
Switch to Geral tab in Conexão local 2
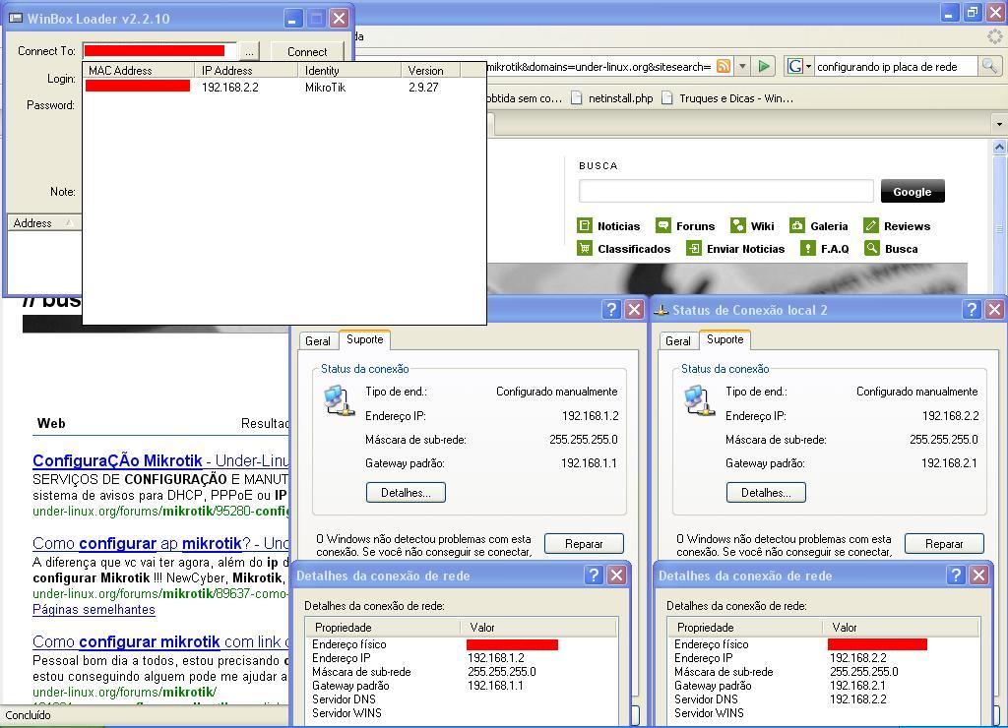677,341
